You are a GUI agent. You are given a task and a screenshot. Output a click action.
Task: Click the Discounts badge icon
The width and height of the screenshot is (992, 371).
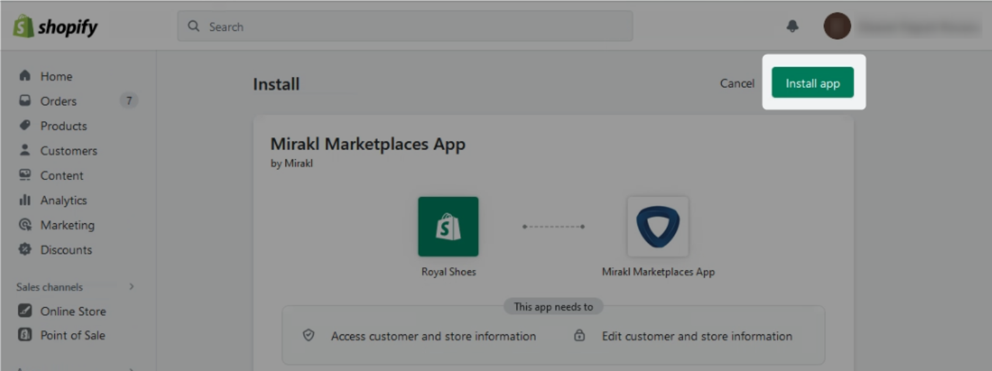click(x=25, y=250)
